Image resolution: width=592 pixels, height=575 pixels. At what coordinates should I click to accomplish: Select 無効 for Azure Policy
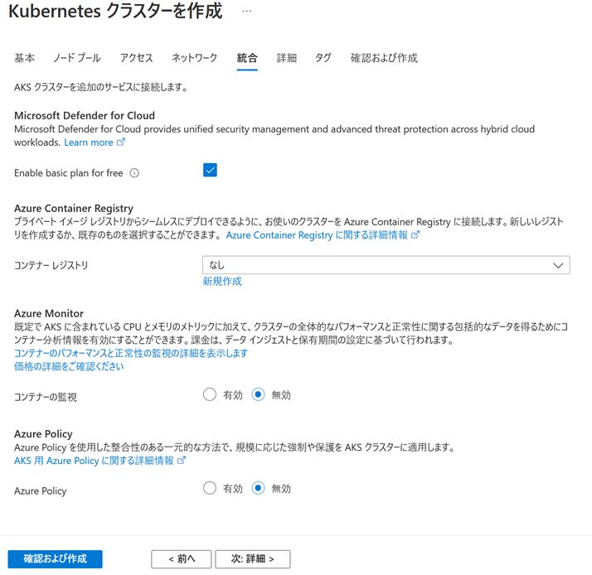click(258, 488)
